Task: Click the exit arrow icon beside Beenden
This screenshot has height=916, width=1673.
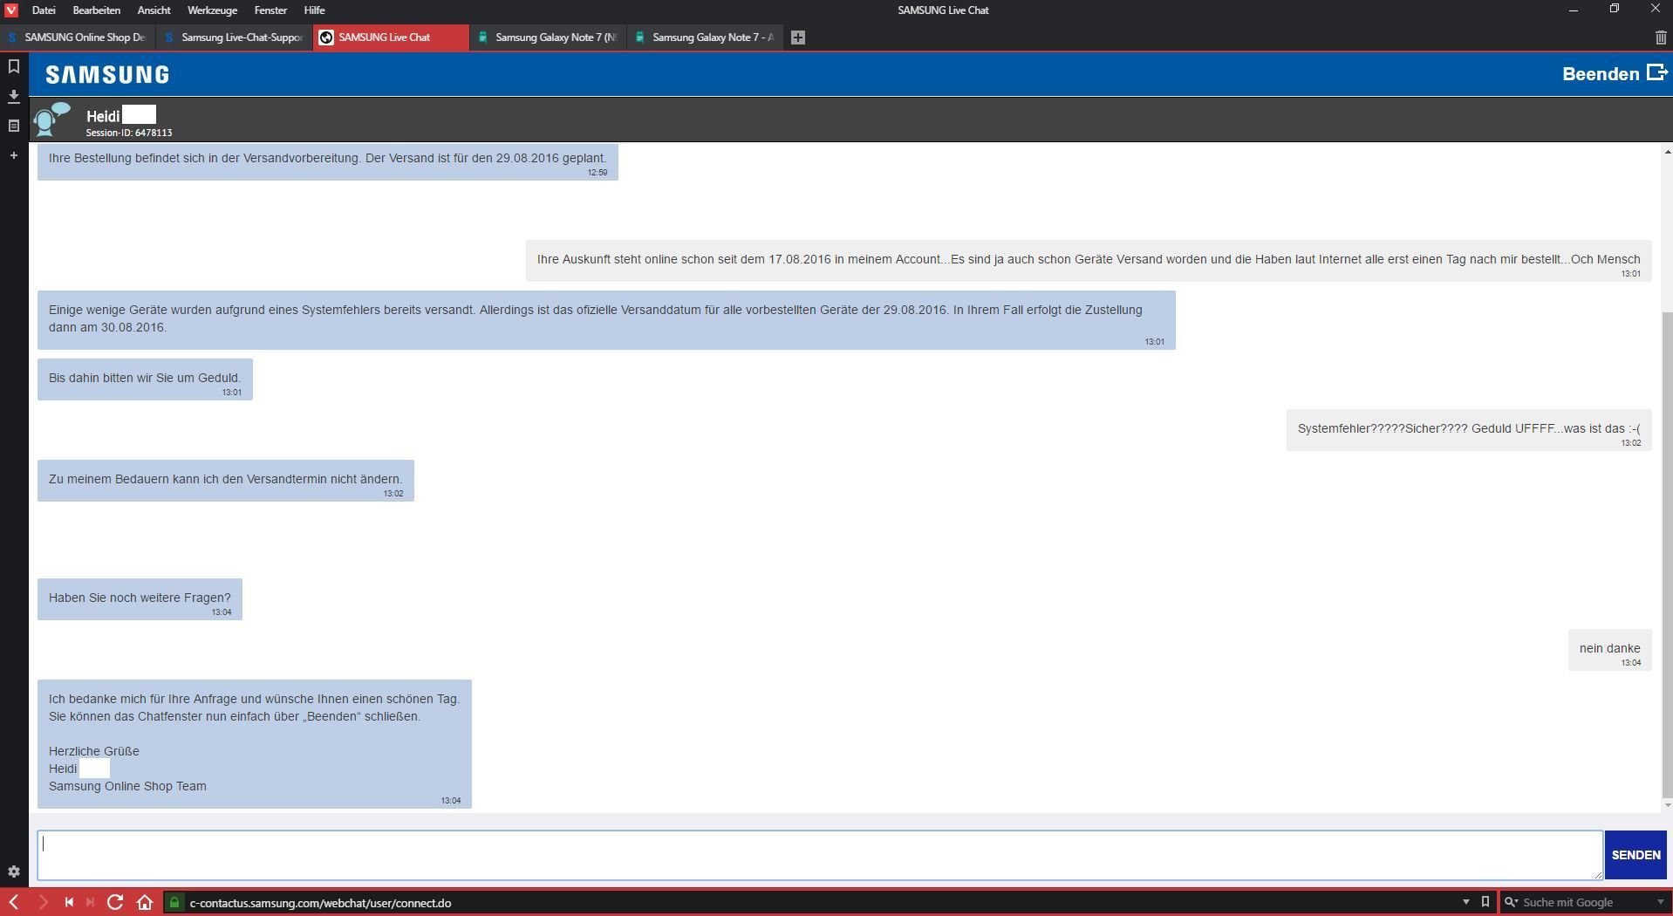Action: pos(1656,72)
